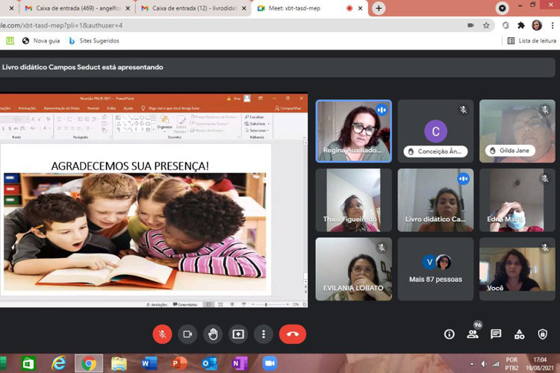Select Gilda Jane video tile

tap(517, 131)
